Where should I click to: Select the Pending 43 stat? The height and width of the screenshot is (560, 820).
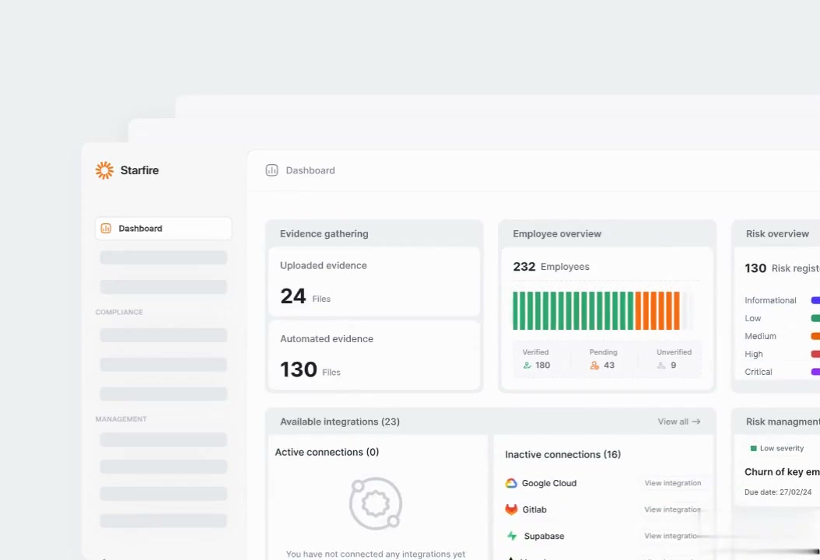[603, 359]
